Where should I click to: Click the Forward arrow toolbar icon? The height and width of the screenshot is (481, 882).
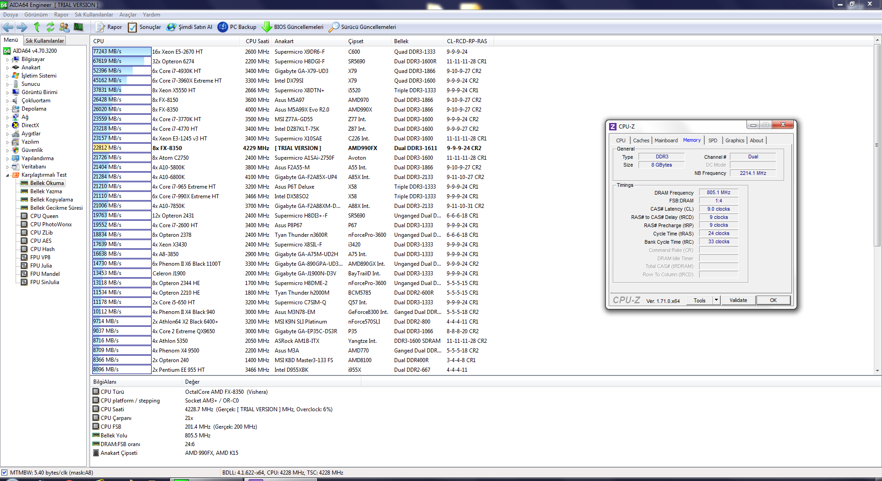(x=22, y=27)
